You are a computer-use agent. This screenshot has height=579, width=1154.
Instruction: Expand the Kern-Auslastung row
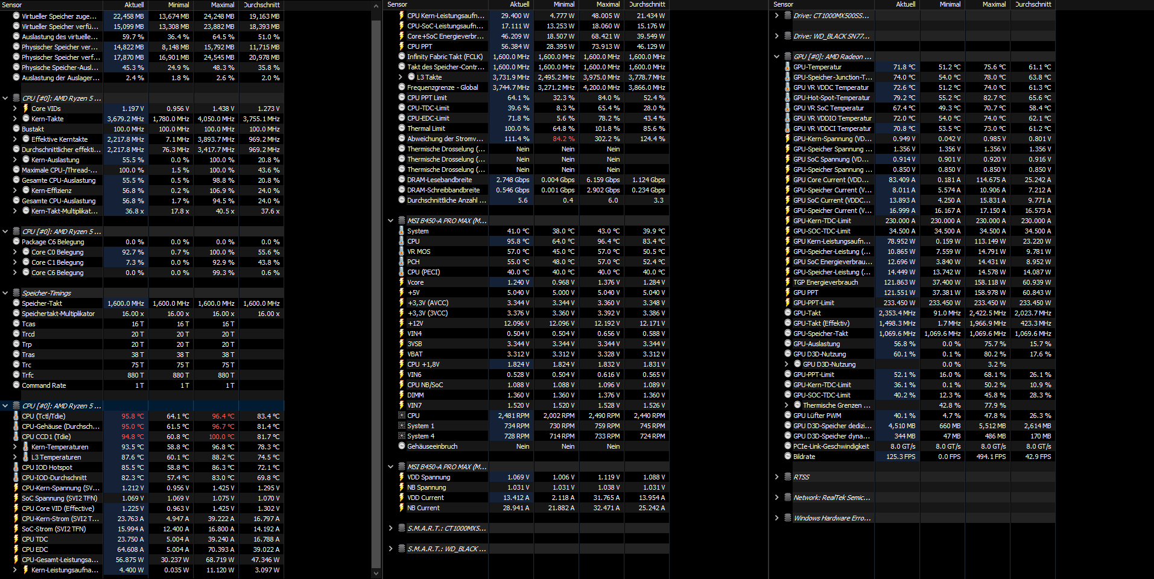click(15, 160)
